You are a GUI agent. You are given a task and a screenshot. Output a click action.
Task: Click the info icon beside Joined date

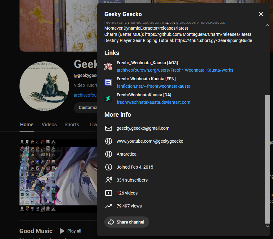[x=109, y=167]
